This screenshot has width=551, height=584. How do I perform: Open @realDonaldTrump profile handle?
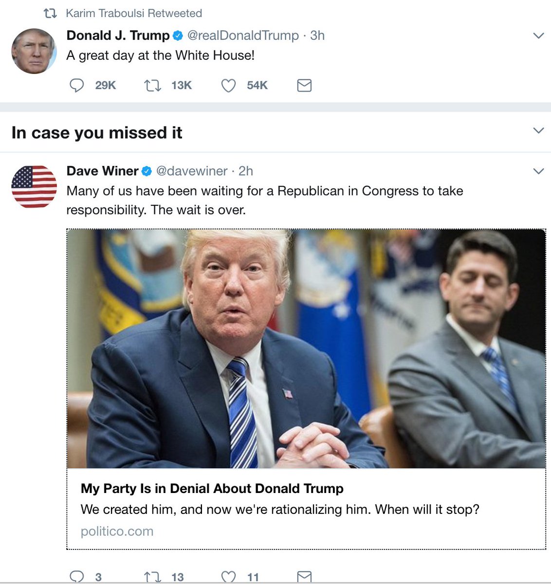[243, 36]
